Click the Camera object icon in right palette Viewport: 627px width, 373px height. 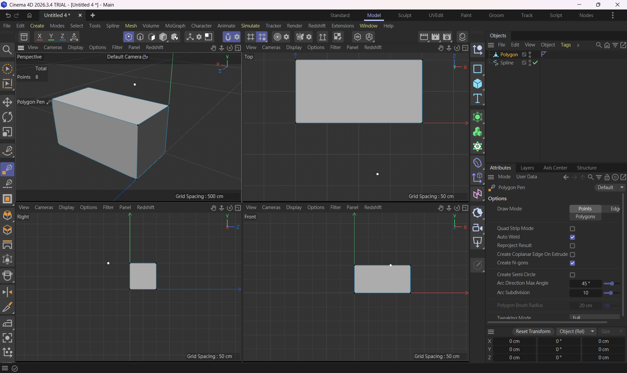(478, 228)
